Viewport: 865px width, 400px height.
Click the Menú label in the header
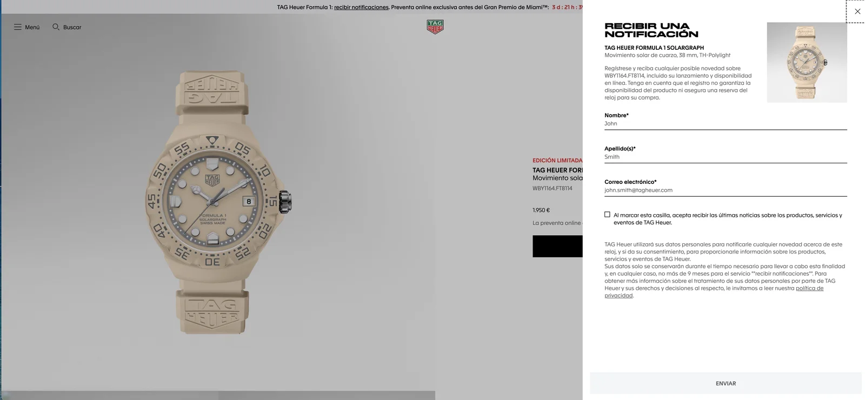click(32, 27)
